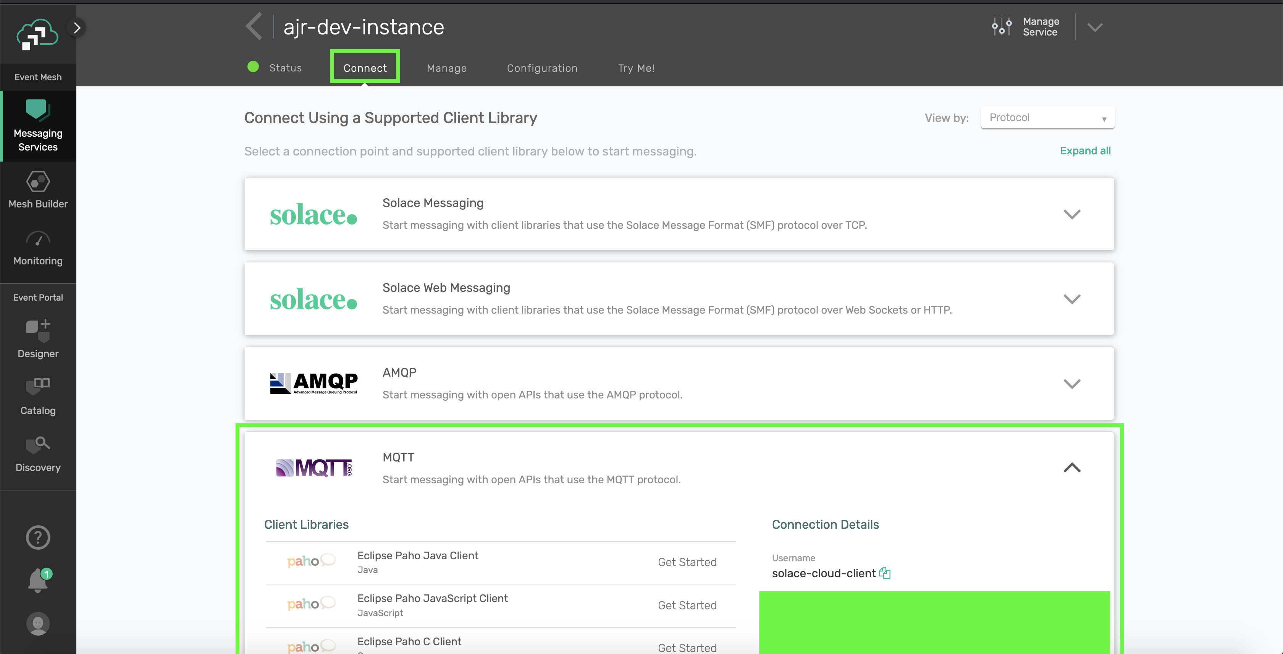Collapse the MQTT section
This screenshot has width=1283, height=654.
pos(1072,468)
